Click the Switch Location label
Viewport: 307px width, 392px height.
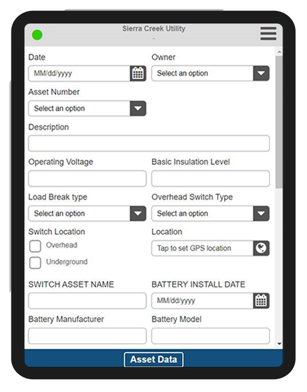point(57,232)
